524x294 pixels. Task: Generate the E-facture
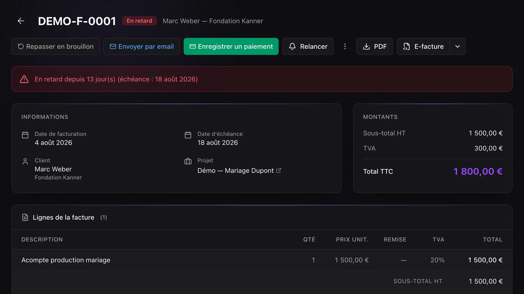[423, 47]
